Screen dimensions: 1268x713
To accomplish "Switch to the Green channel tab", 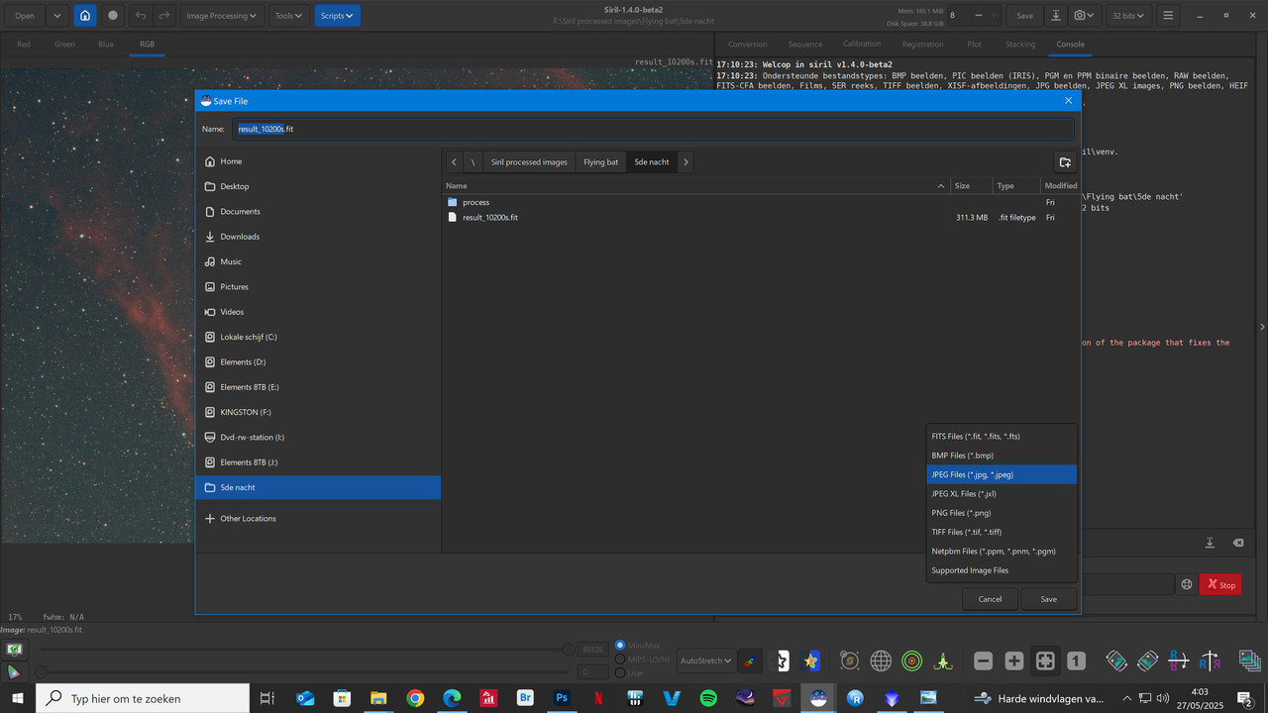I will tap(64, 45).
